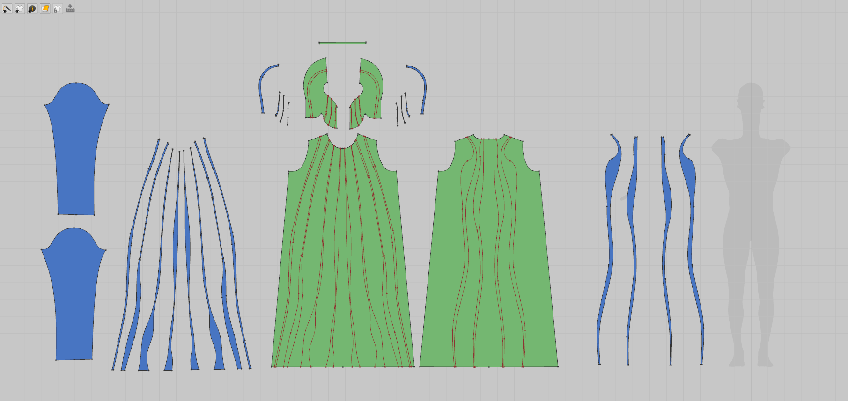Click the lock pattern shirt icon

click(x=58, y=8)
